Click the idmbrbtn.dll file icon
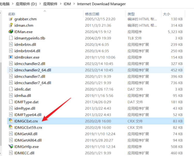194x156 pixels. point(11,44)
